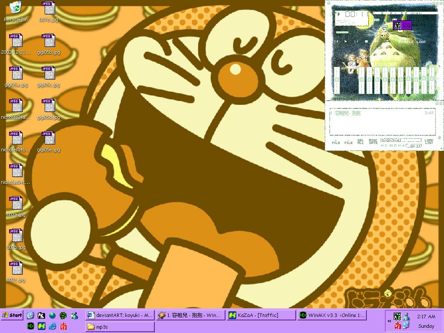This screenshot has height=333, width=444.
Task: Click the blue globe quick launch icon
Action: pos(52,315)
